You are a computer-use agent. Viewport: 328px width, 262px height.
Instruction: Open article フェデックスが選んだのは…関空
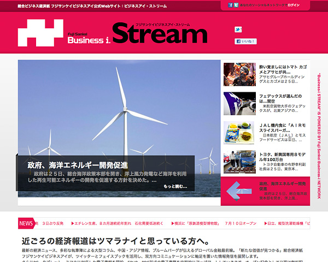pyautogui.click(x=280, y=98)
